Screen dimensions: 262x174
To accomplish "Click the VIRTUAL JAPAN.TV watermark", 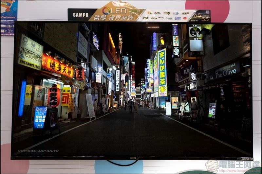I will click(38, 151).
